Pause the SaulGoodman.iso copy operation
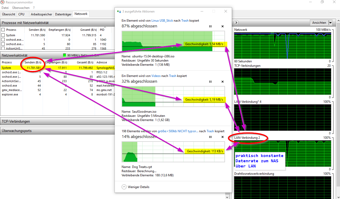 210,82
